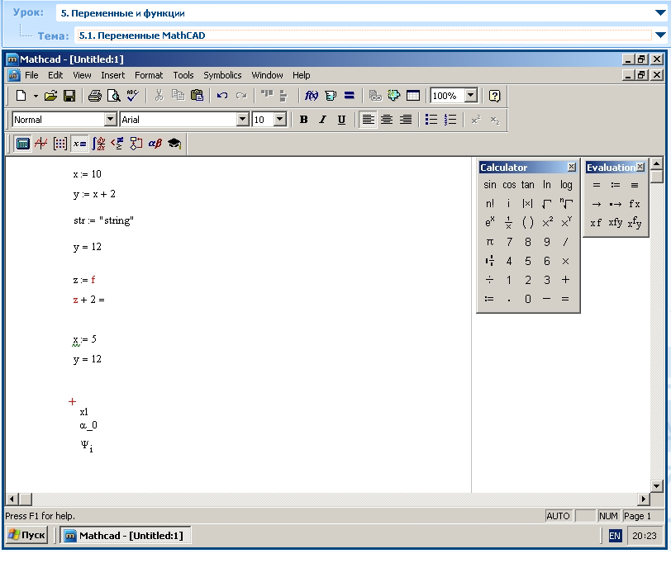Click log button in Calculator
The width and height of the screenshot is (671, 563).
566,185
